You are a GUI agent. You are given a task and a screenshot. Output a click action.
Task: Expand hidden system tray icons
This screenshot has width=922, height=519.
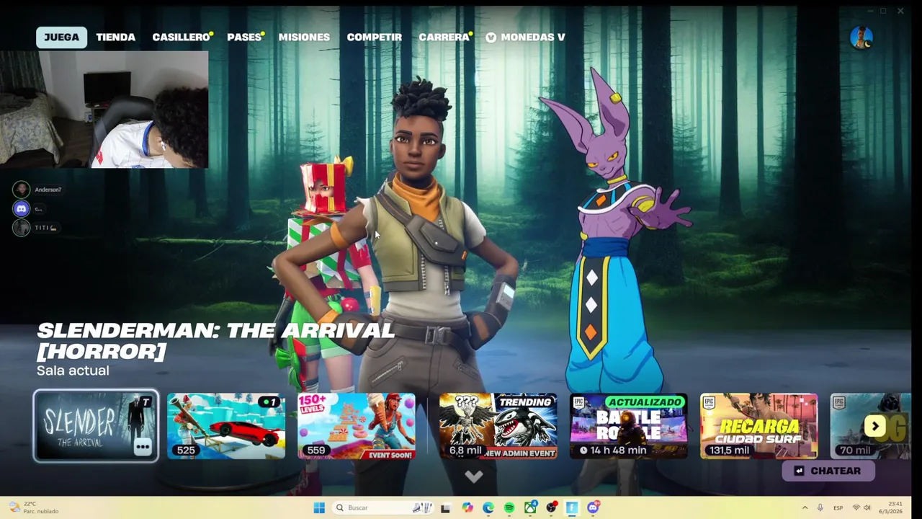[805, 507]
